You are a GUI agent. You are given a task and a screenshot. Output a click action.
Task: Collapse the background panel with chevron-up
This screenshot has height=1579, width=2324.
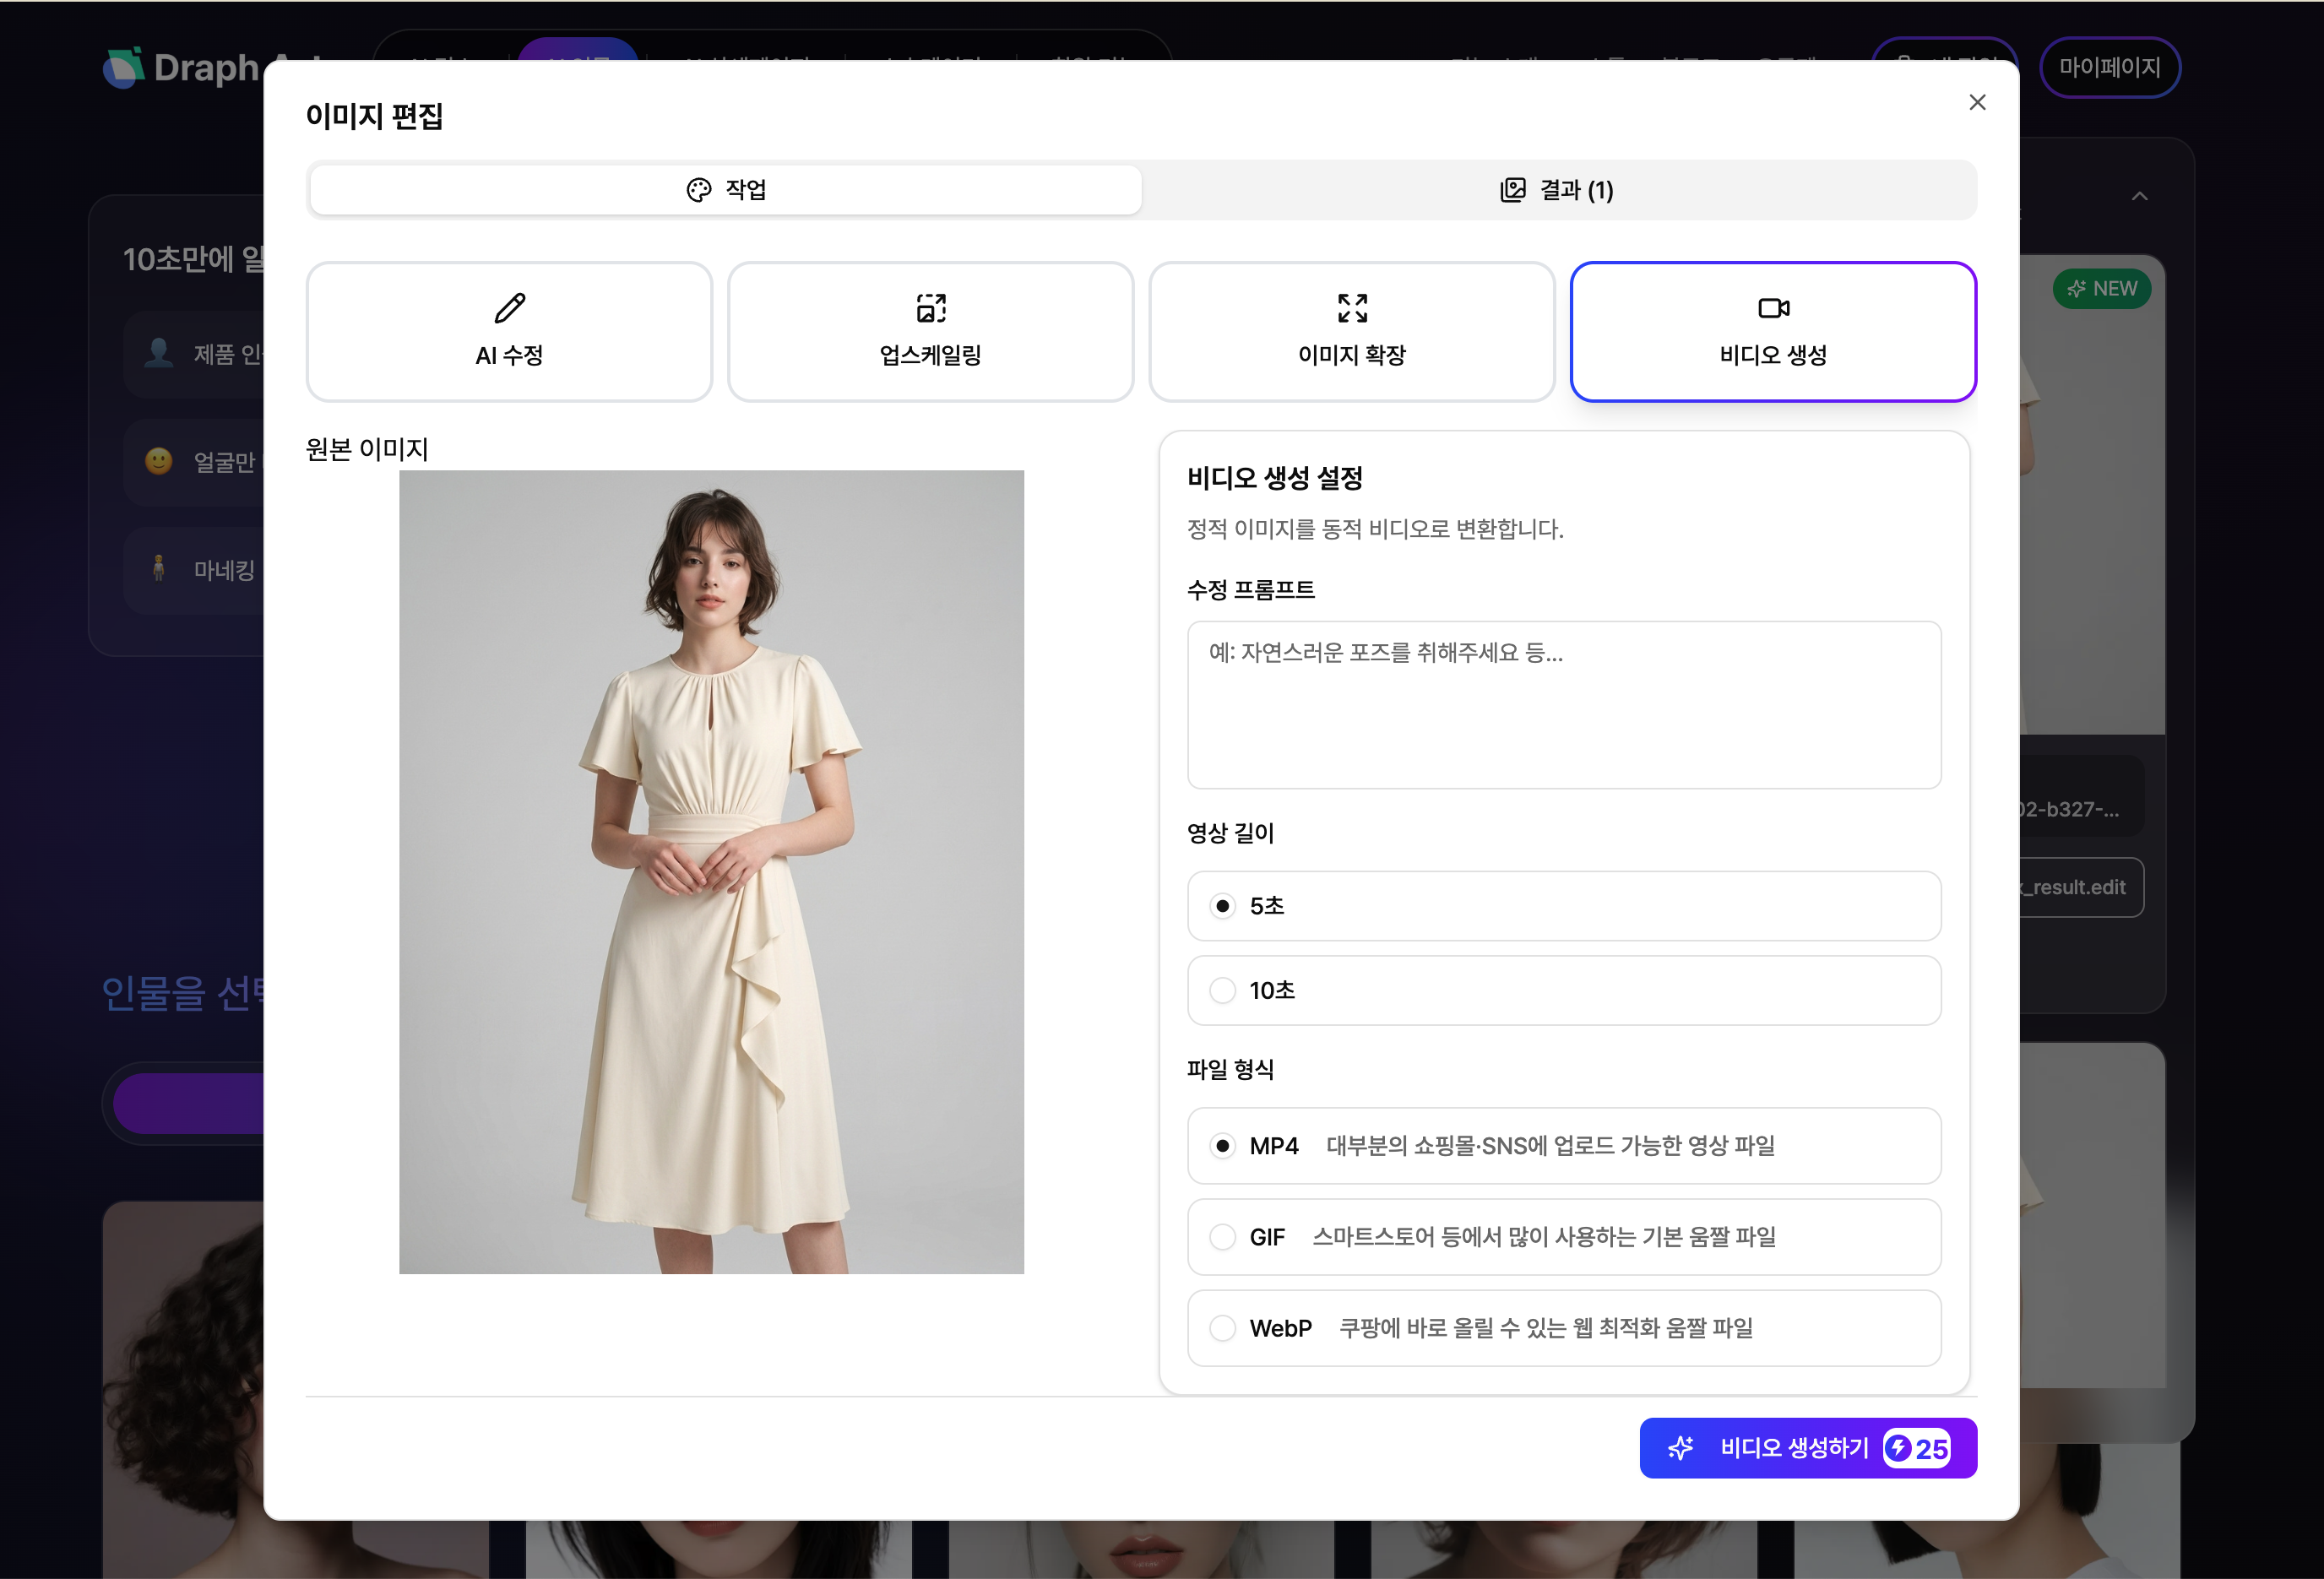(x=2139, y=196)
